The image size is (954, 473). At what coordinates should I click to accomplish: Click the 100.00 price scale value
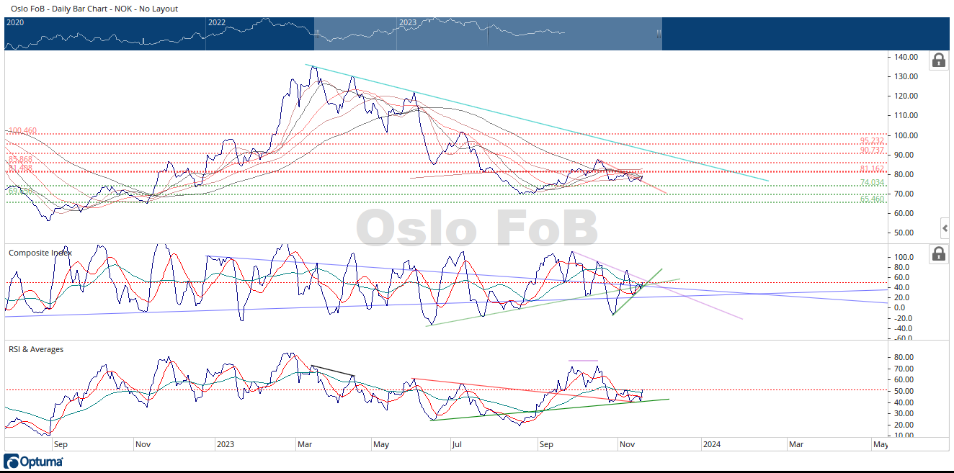point(905,135)
